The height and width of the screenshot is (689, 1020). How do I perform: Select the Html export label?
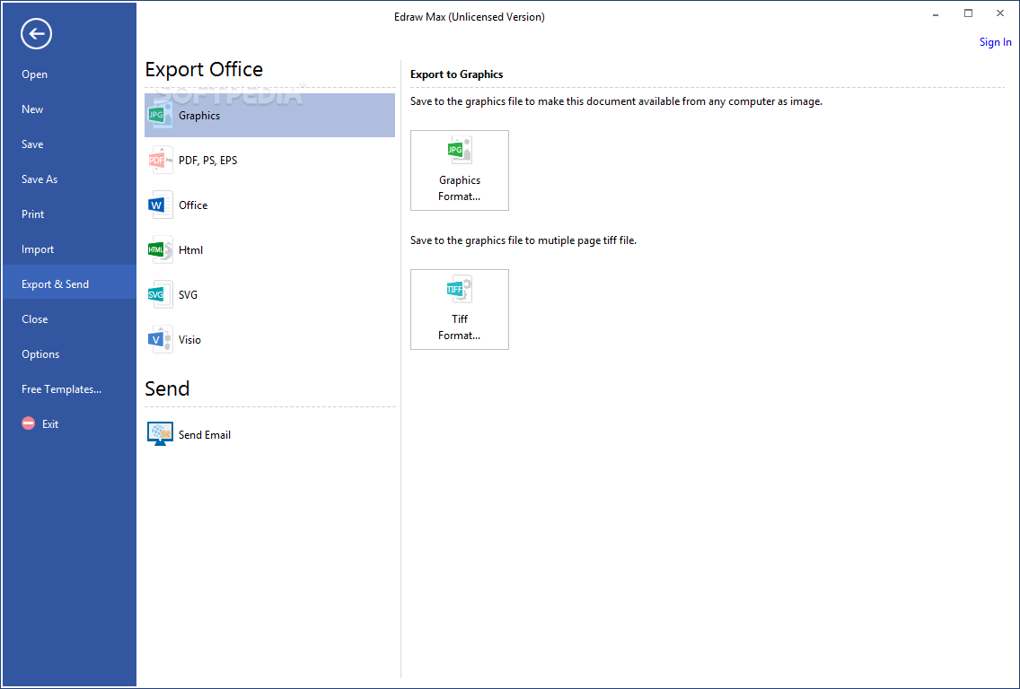tap(190, 250)
